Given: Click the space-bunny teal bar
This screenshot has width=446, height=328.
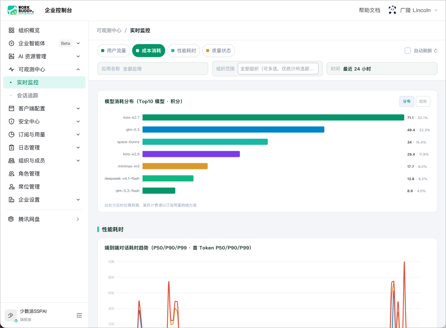Looking at the screenshot, I should tap(205, 142).
